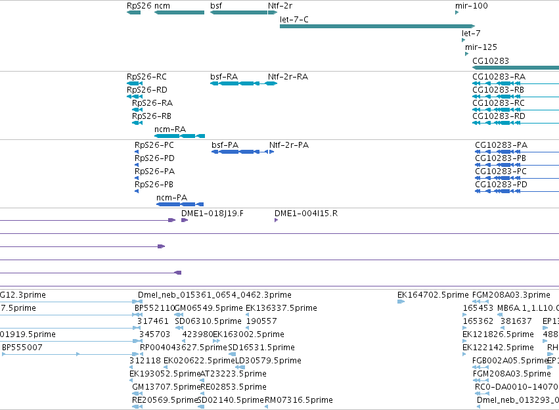Select the RpS26-PD protein marker
559x410 pixels.
[x=137, y=165]
